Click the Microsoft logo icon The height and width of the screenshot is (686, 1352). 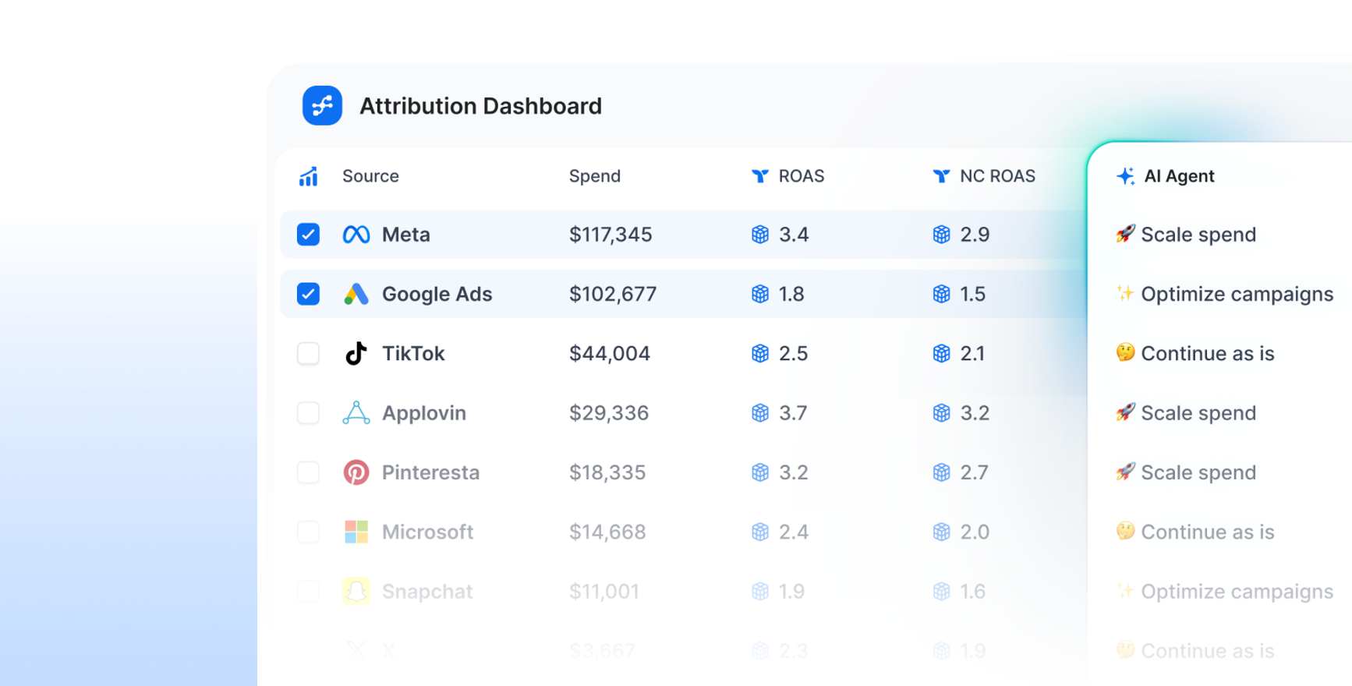tap(356, 532)
